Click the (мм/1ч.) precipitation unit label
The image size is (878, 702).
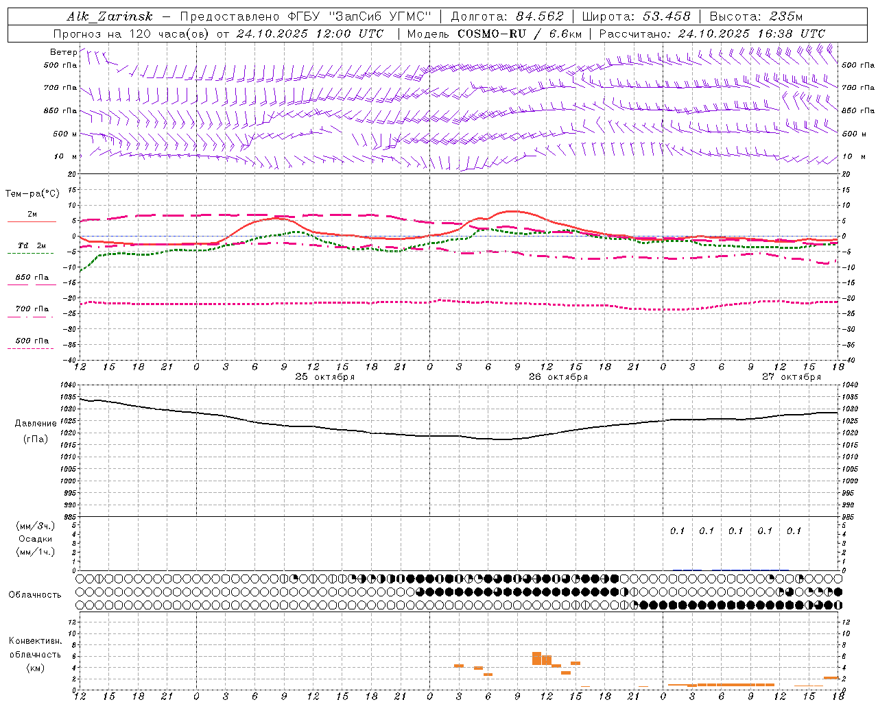[35, 552]
